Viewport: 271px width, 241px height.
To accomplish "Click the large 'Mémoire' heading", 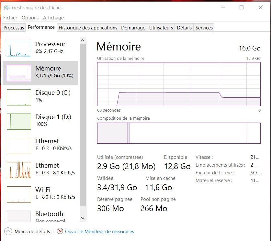I will [x=119, y=47].
